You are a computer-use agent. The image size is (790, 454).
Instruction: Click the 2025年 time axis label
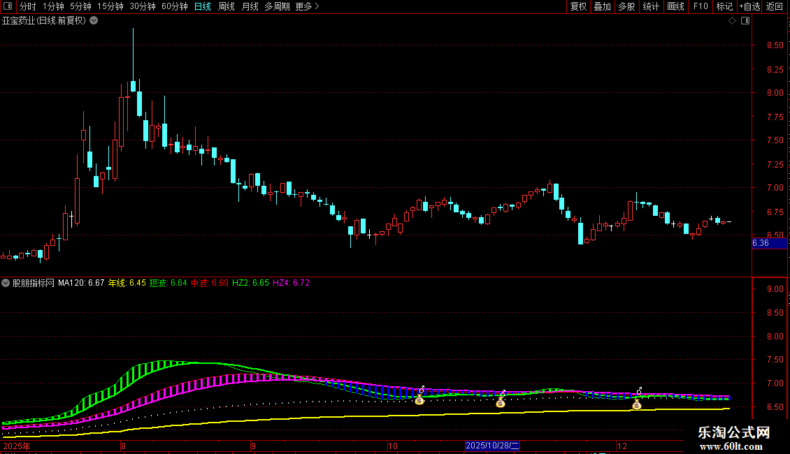pos(17,446)
